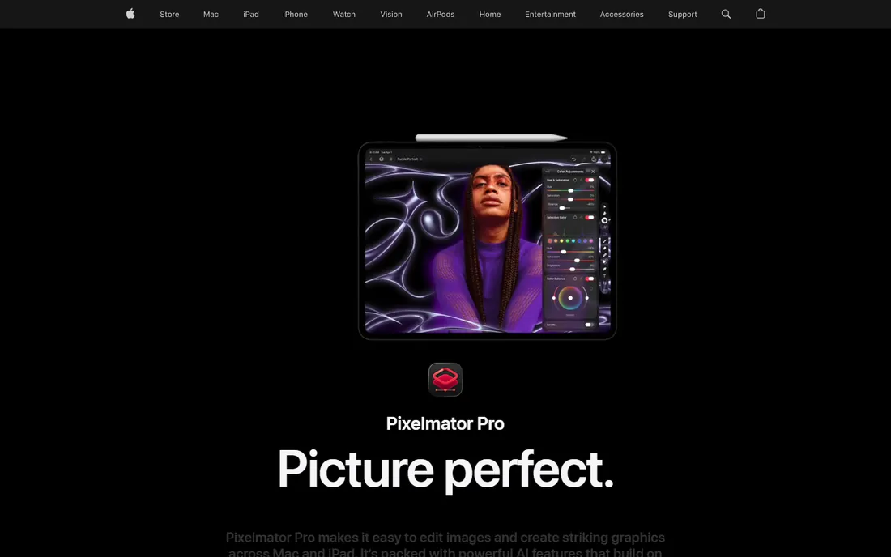This screenshot has width=891, height=557.
Task: Select Entertainment in the navigation bar
Action: (550, 15)
